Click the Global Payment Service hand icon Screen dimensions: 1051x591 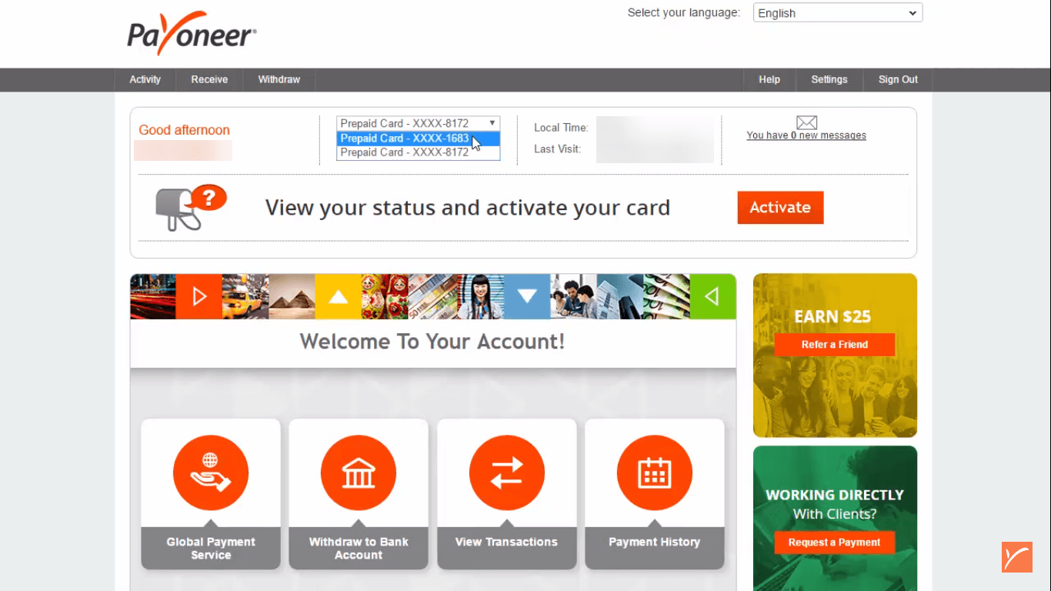coord(211,472)
